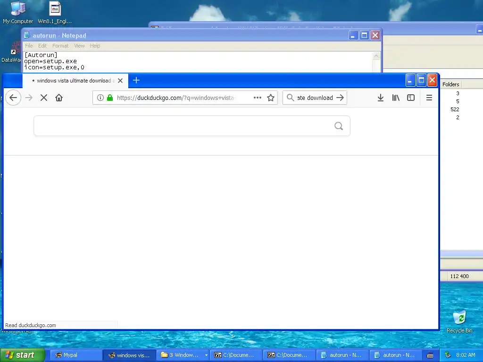Switch to first autorun - N... taskbar button
This screenshot has width=483, height=362.
tap(342, 355)
